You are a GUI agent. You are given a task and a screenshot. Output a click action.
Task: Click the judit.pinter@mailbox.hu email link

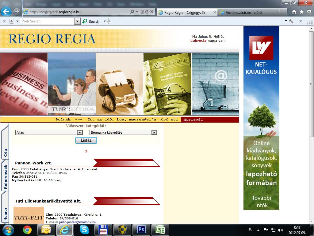pyautogui.click(x=77, y=222)
